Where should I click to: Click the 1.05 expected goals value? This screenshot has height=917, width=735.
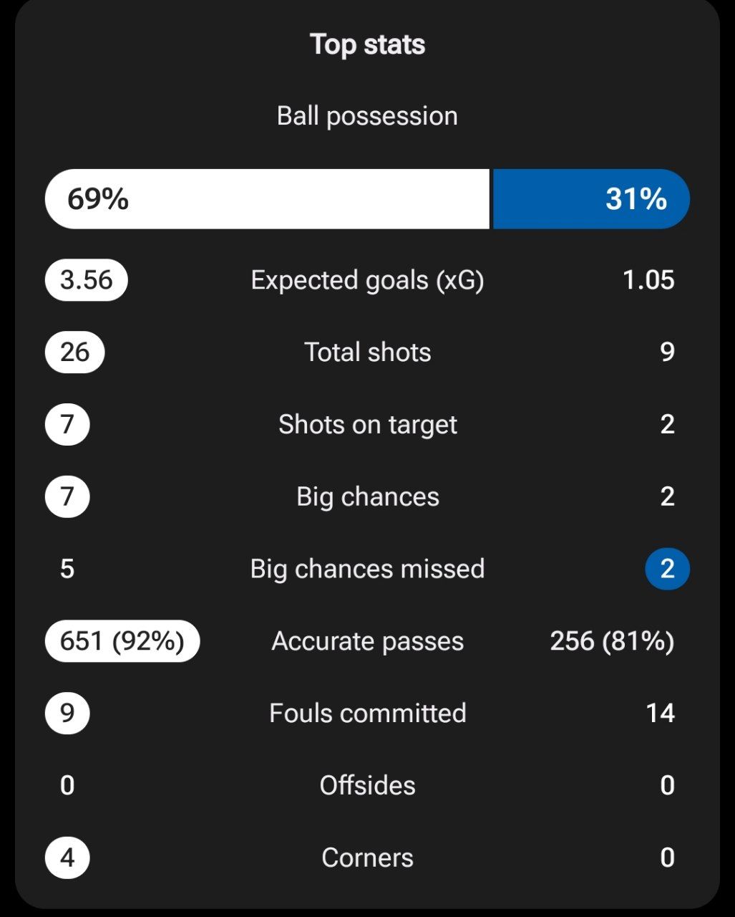point(648,280)
